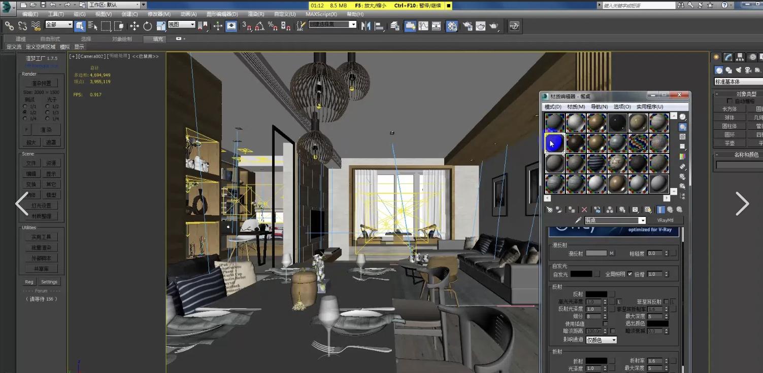Image resolution: width=763 pixels, height=373 pixels.
Task: Open the 渲染(R) menu
Action: (255, 14)
